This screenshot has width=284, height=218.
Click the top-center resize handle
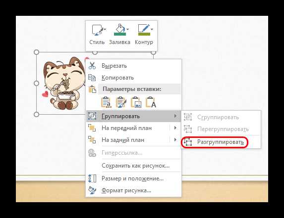tap(95, 53)
